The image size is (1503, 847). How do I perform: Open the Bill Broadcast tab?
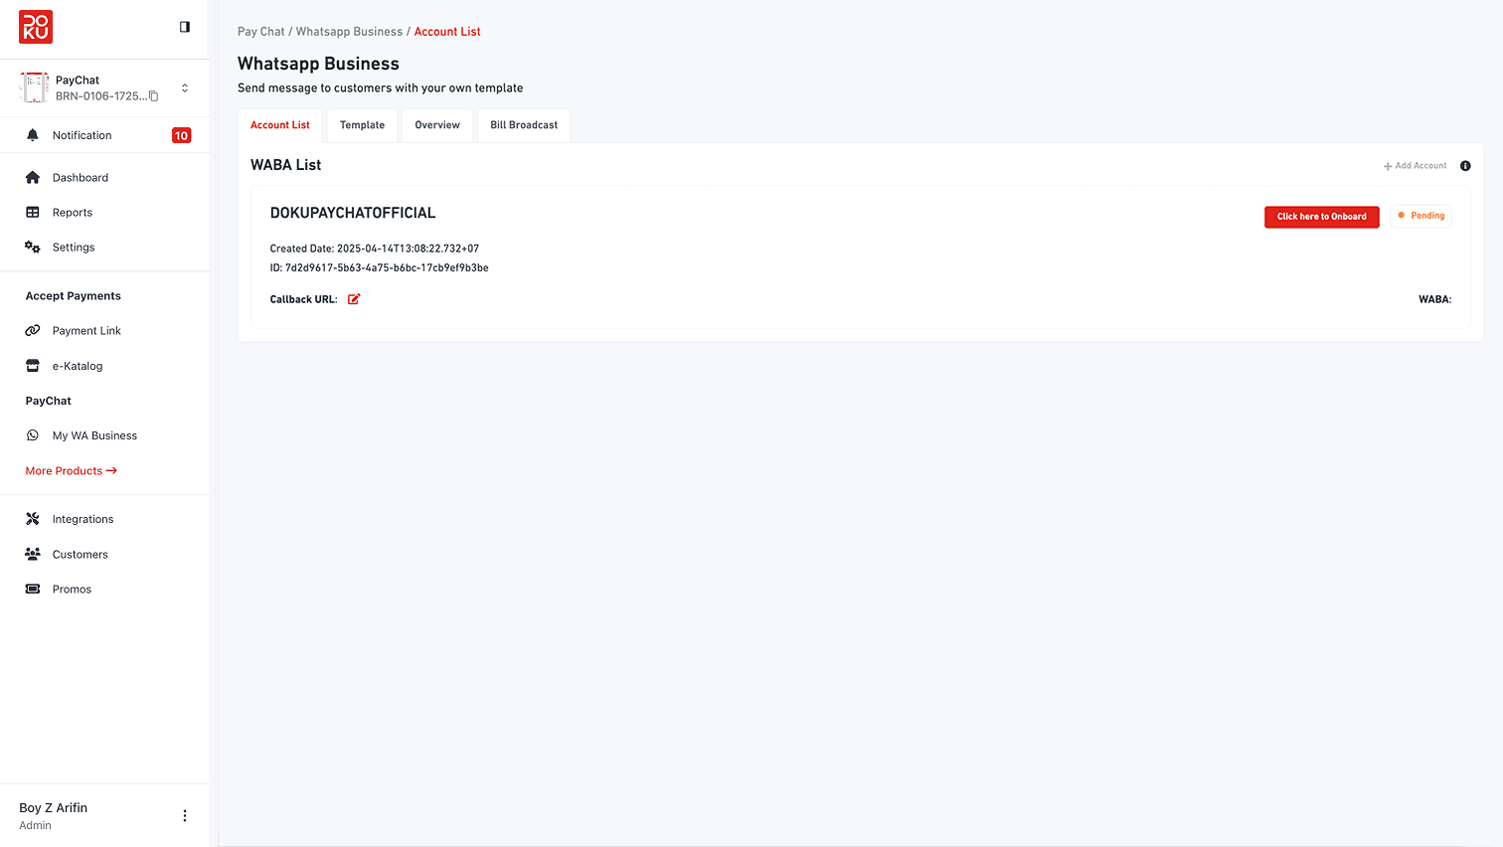pyautogui.click(x=524, y=125)
